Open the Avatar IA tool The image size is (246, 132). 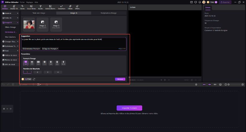(x=14, y=7)
